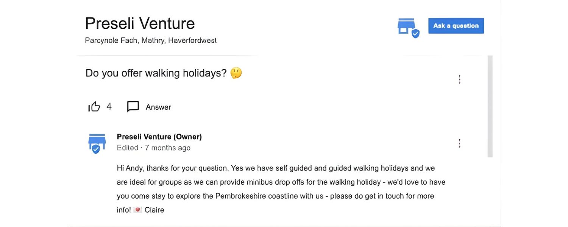Open the three-dot menu on the owner's answer
Image resolution: width=568 pixels, height=227 pixels.
(x=459, y=143)
